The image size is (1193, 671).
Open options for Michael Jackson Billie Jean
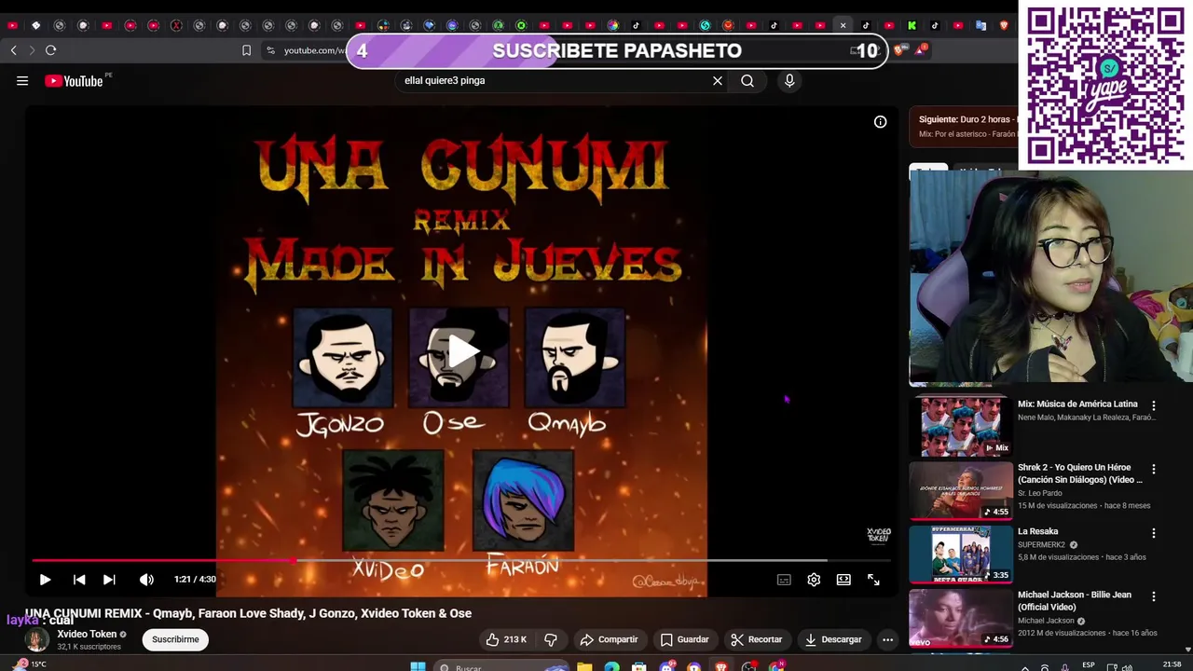(1154, 596)
